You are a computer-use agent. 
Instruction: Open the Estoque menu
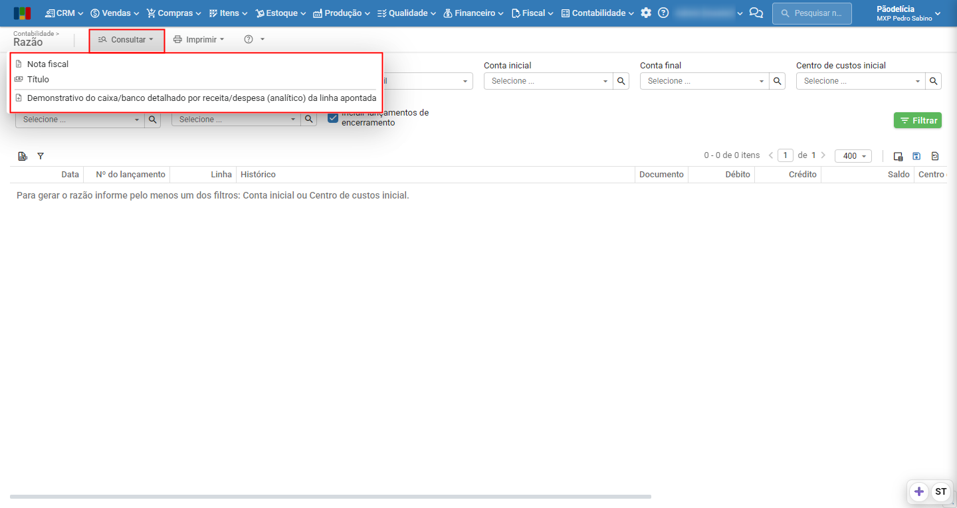[x=280, y=13]
